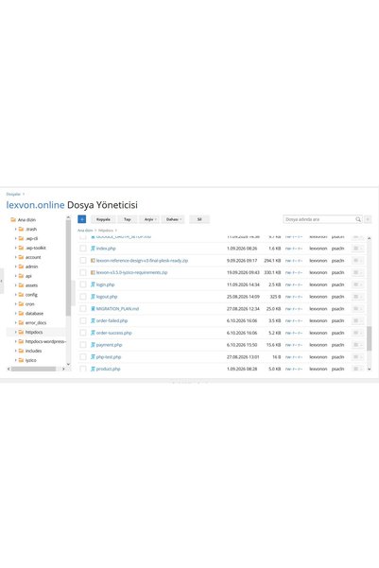Tick the checkbox for lexvon-reference-design zip
Screen dimensions: 379x568
point(83,261)
